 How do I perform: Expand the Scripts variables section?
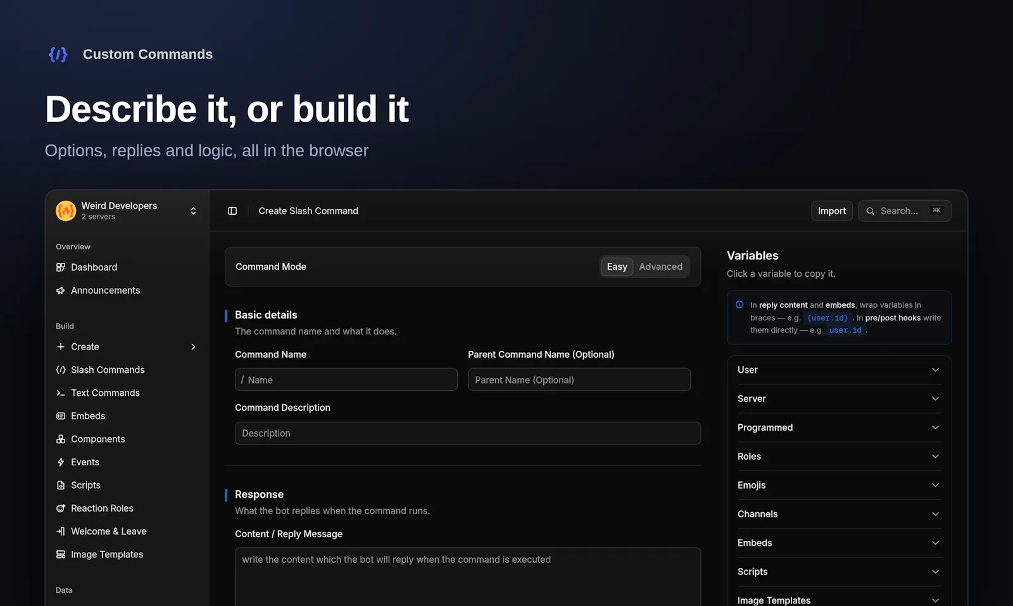pyautogui.click(x=839, y=572)
